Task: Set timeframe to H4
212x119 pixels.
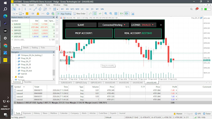Action: (x=87, y=9)
